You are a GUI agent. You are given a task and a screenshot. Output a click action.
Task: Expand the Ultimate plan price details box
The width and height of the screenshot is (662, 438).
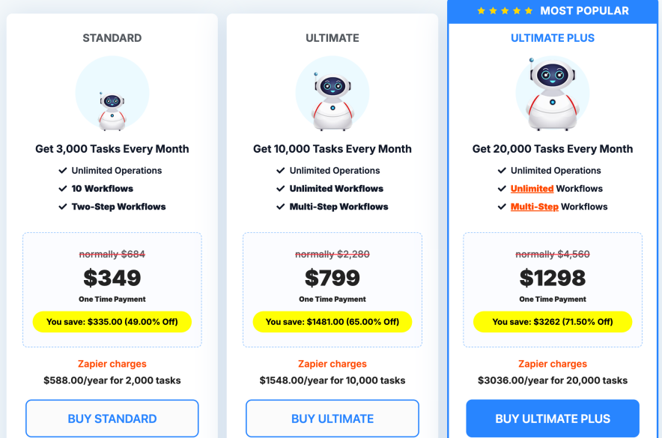(332, 290)
